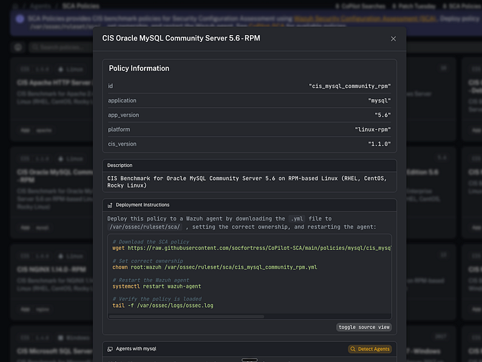
Task: Click the Policy Information heading
Action: [139, 68]
